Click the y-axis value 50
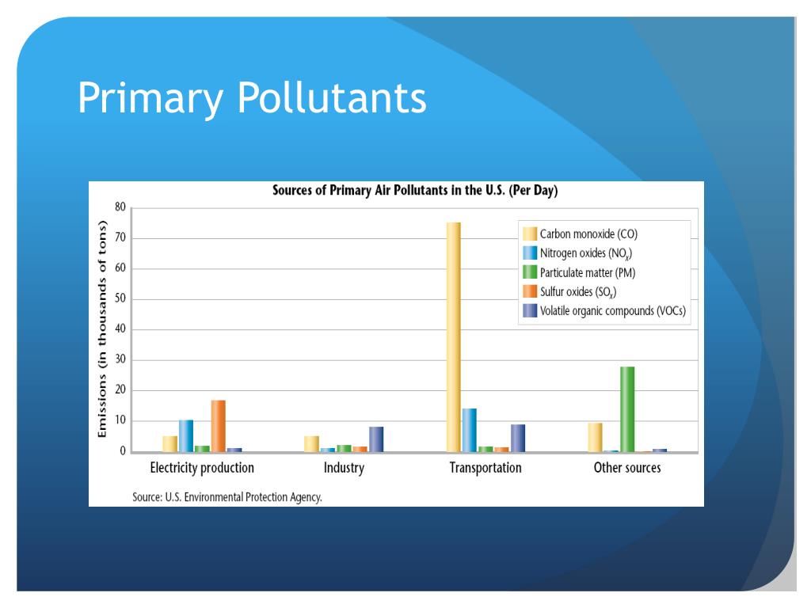The height and width of the screenshot is (608, 811). pyautogui.click(x=120, y=298)
